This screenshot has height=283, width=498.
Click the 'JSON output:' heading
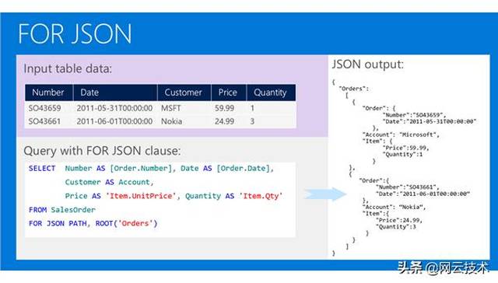pyautogui.click(x=368, y=65)
